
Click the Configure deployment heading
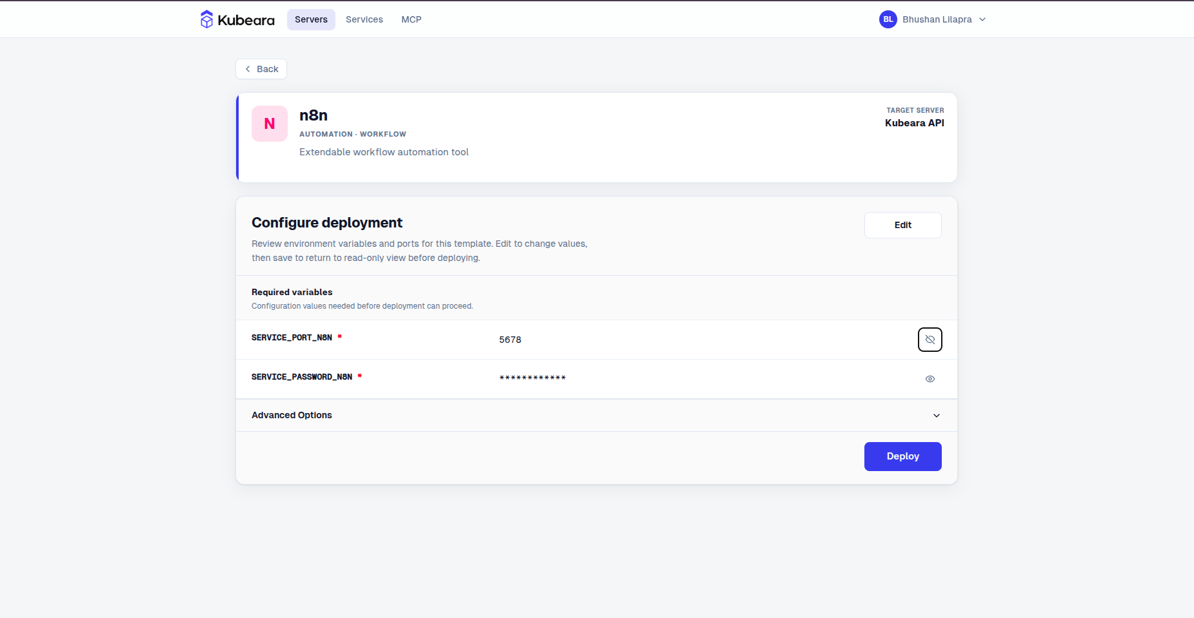click(327, 223)
